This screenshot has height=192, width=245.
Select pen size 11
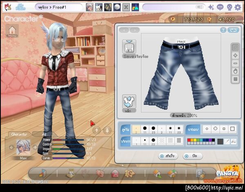coord(145,141)
